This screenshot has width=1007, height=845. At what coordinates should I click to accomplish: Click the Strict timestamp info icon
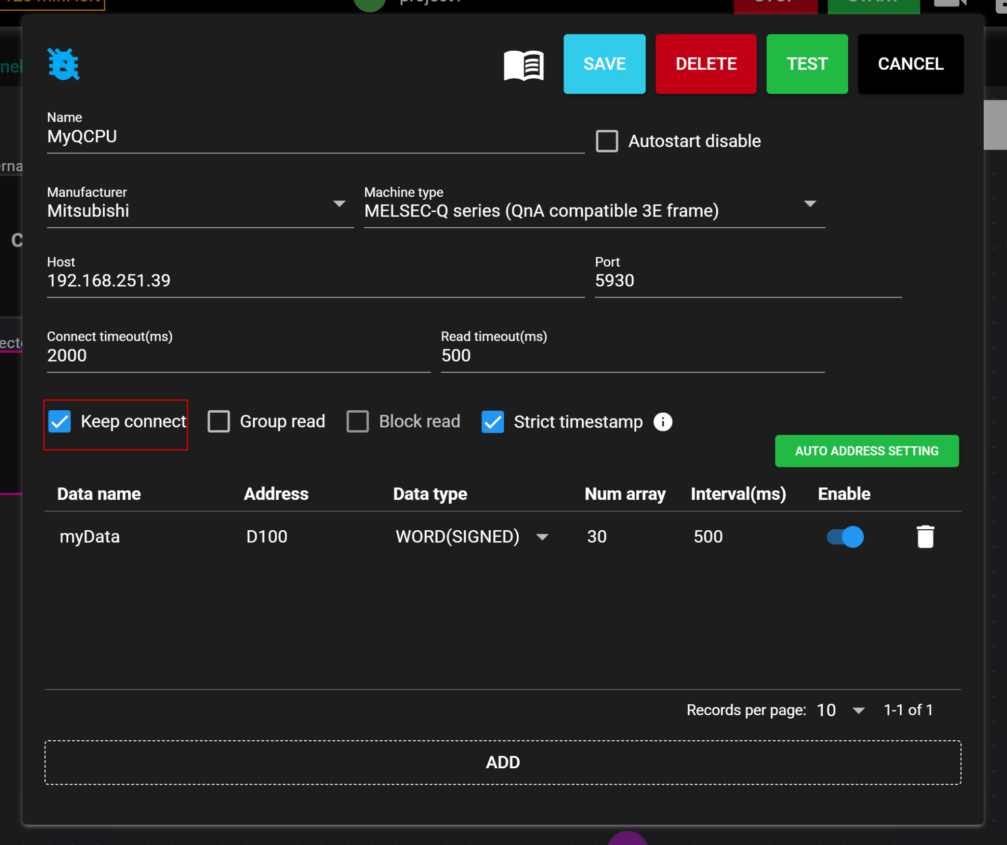tap(662, 422)
